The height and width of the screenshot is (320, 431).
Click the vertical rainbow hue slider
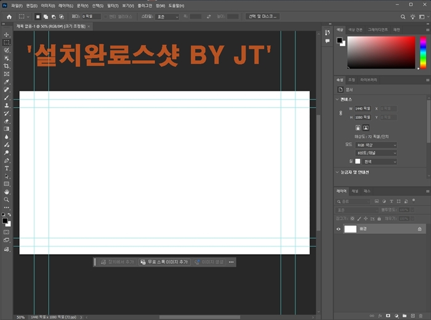click(423, 52)
